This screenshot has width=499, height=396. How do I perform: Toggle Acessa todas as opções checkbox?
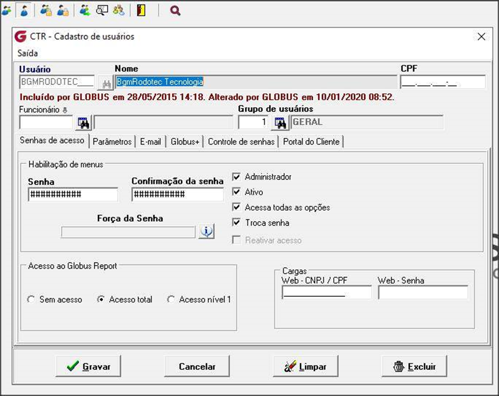tap(236, 207)
